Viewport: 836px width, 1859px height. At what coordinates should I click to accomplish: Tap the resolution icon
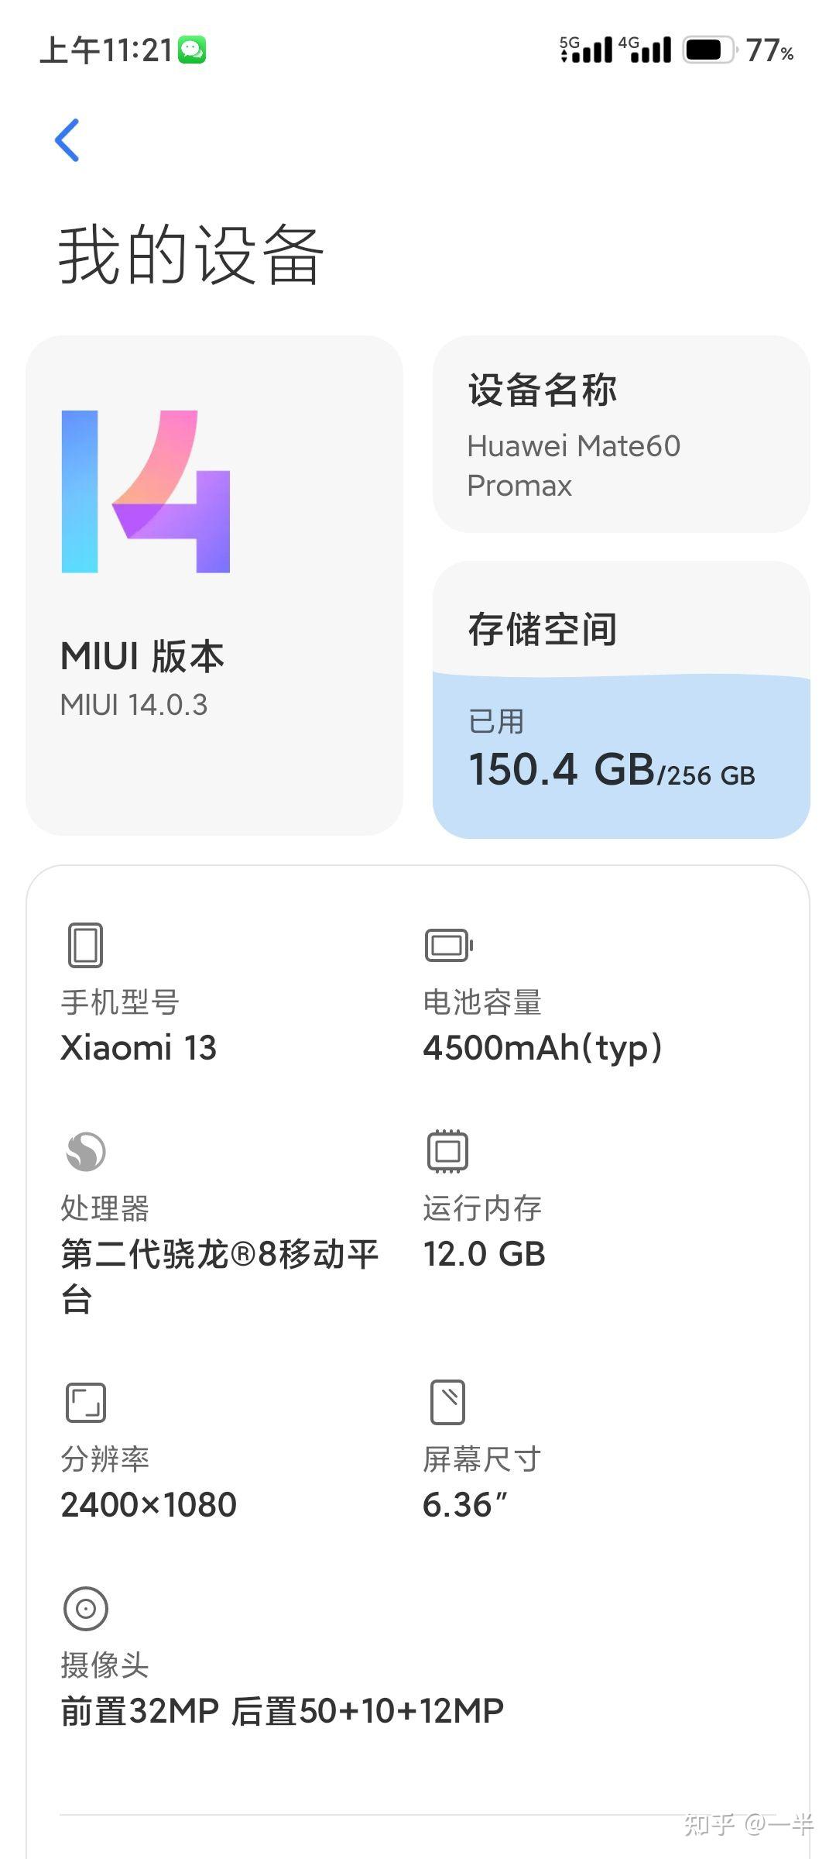[86, 1403]
